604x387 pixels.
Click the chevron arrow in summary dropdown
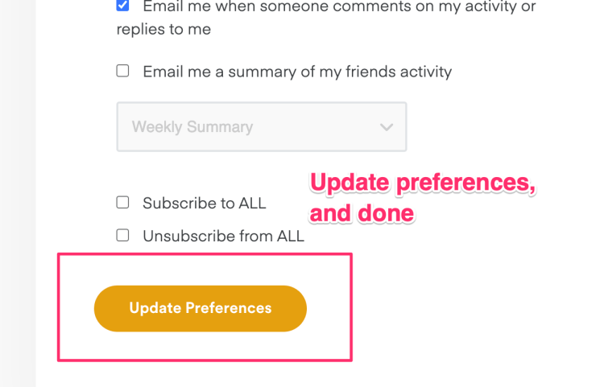click(x=387, y=127)
